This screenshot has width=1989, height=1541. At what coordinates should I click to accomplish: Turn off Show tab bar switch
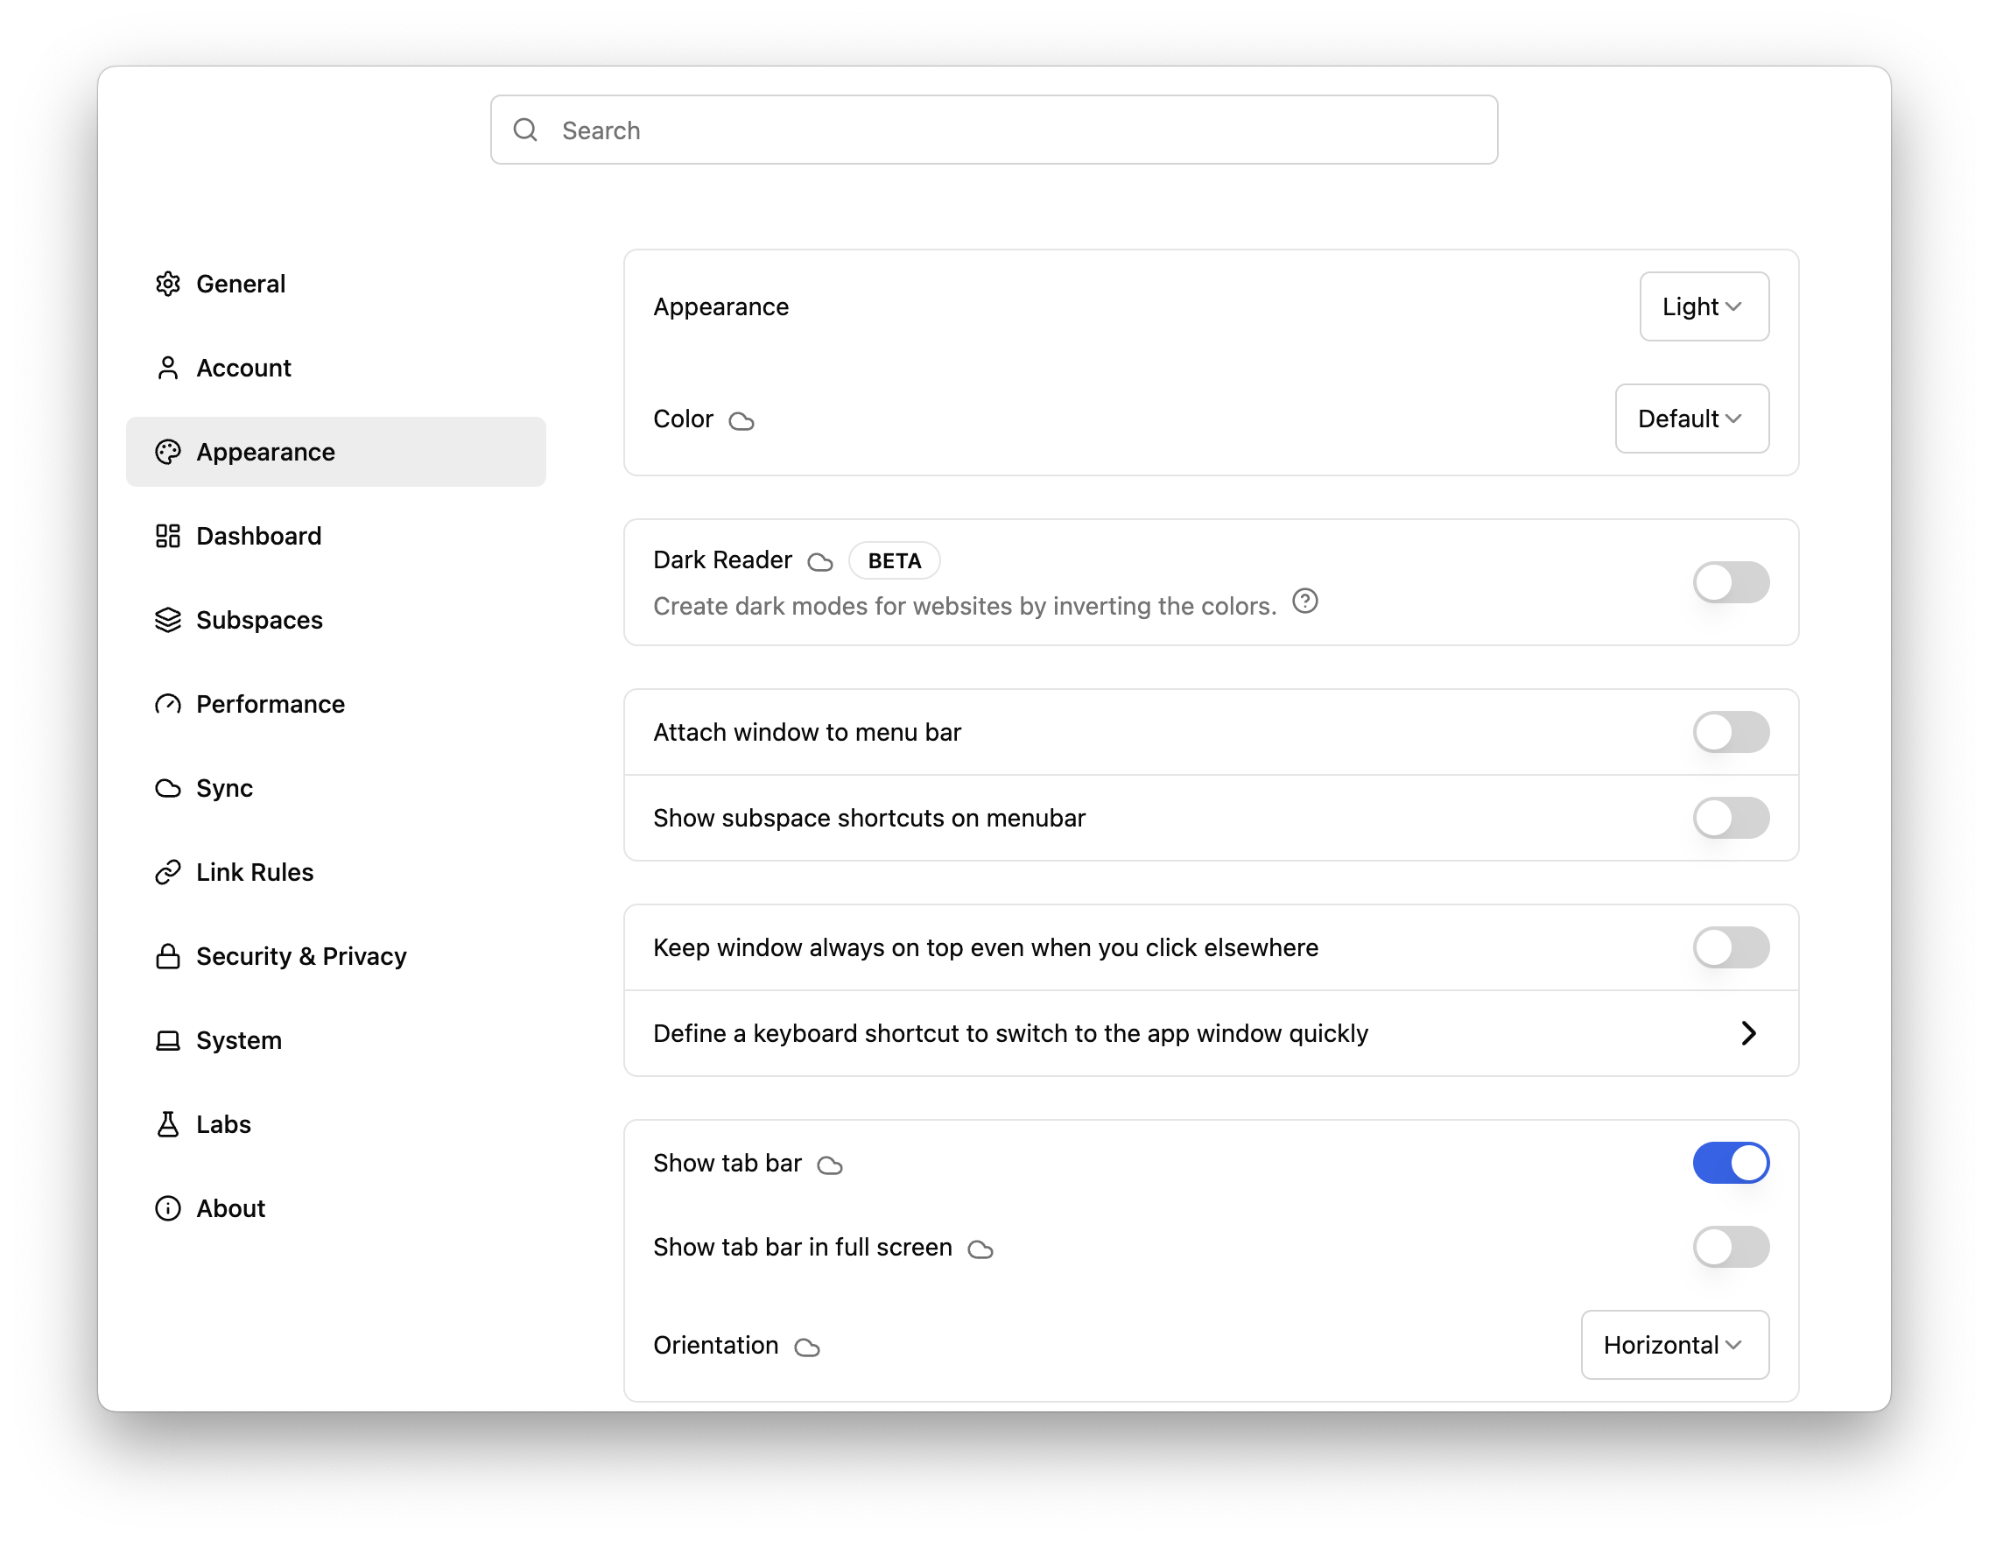tap(1731, 1163)
